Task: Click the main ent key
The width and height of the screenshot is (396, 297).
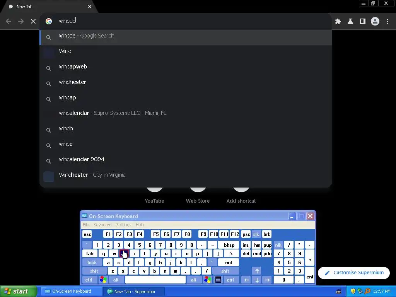Action: point(229,263)
